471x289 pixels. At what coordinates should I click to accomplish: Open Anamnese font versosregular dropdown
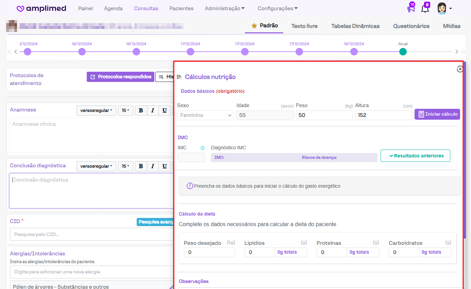point(96,111)
